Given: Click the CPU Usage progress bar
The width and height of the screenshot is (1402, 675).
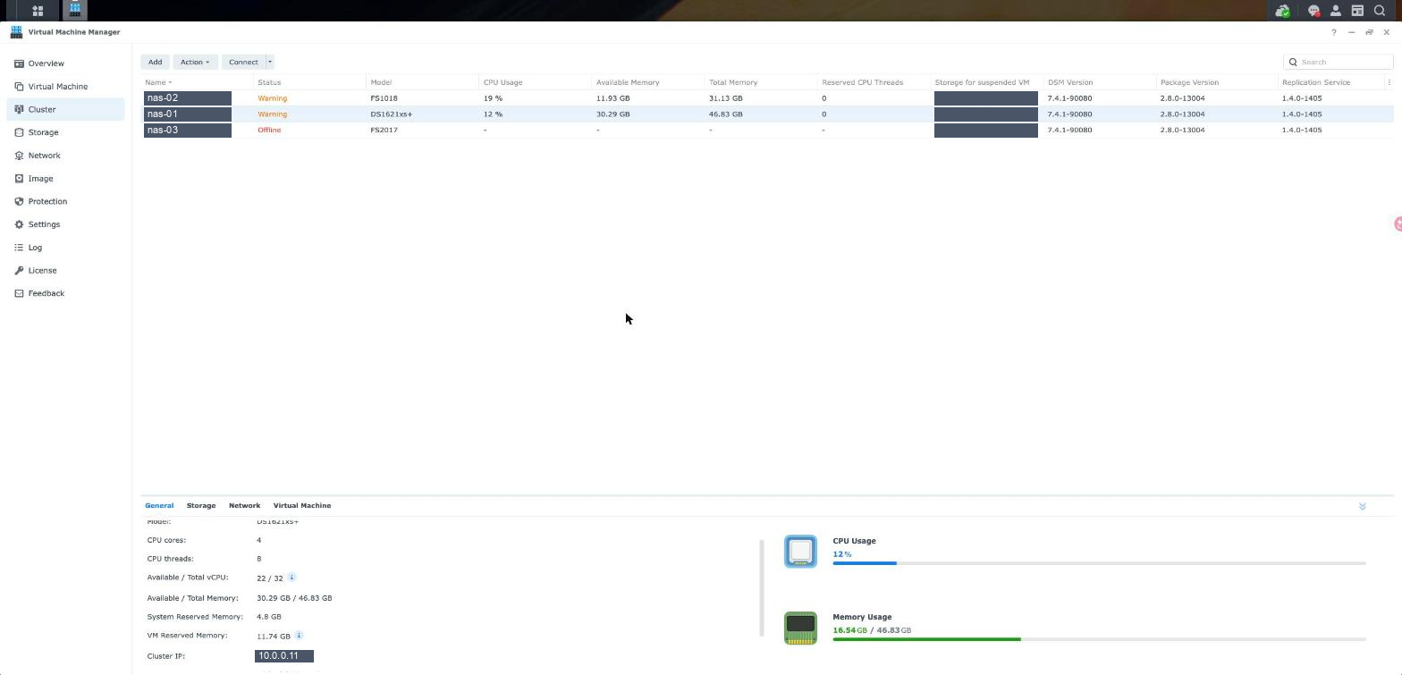Looking at the screenshot, I should pyautogui.click(x=1099, y=563).
